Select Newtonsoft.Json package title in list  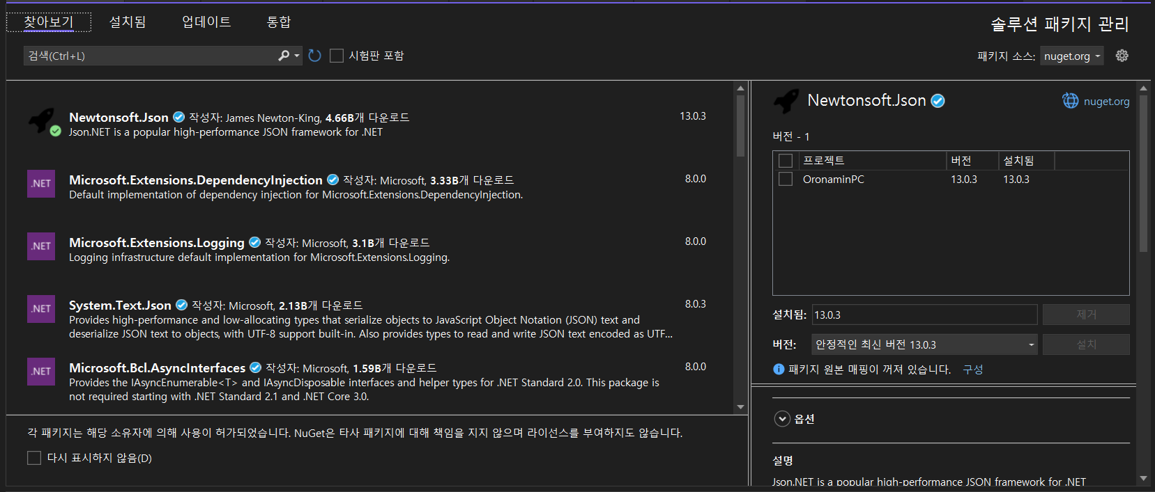[x=118, y=117]
